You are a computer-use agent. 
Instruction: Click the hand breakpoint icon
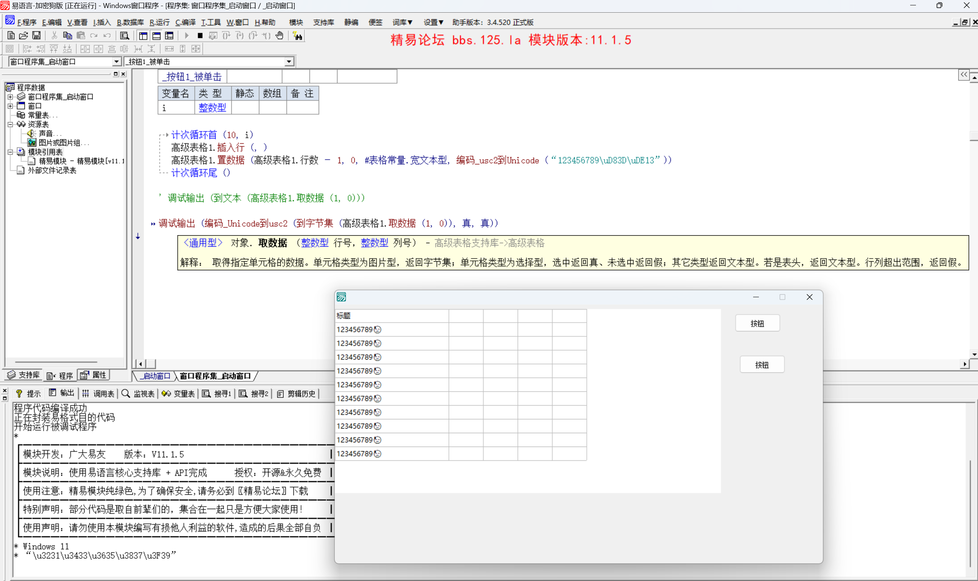point(280,36)
